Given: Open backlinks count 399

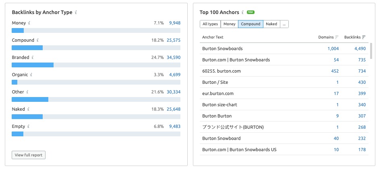Looking at the screenshot, I should tap(362, 93).
